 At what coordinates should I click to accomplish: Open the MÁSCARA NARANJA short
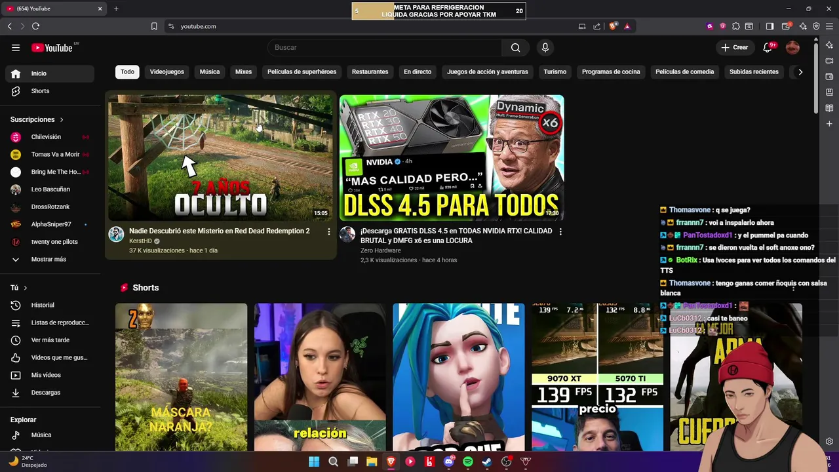pos(181,377)
